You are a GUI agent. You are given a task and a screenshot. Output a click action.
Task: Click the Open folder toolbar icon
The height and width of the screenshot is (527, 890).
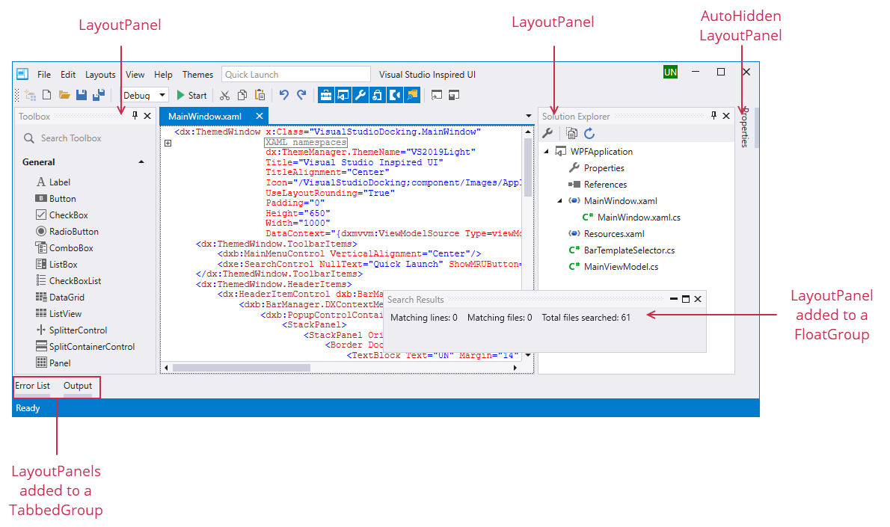pyautogui.click(x=64, y=95)
